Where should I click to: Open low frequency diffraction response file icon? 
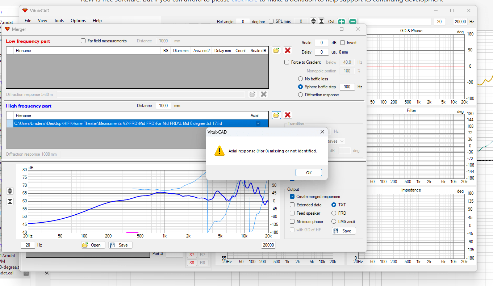tap(252, 94)
